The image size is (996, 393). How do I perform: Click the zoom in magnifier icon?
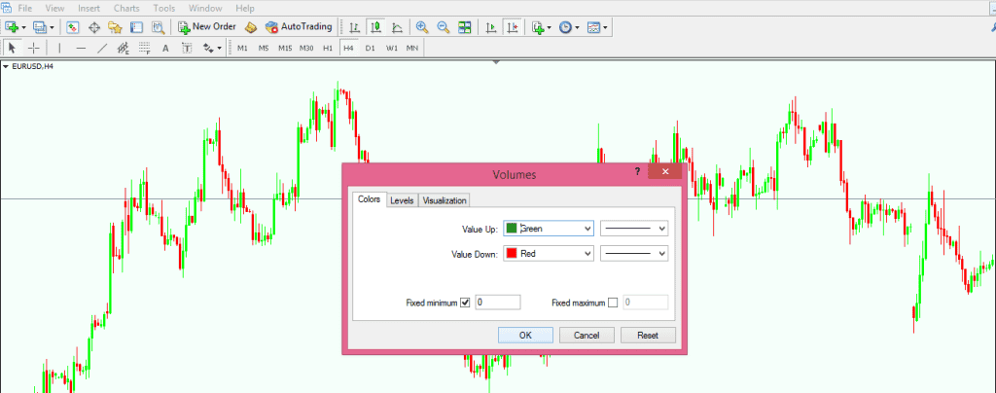pyautogui.click(x=422, y=27)
